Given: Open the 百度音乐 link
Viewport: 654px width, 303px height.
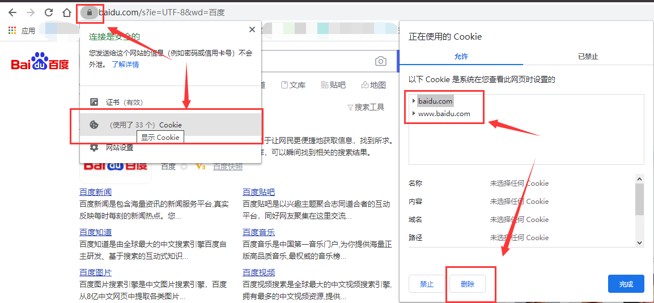Looking at the screenshot, I should point(259,232).
